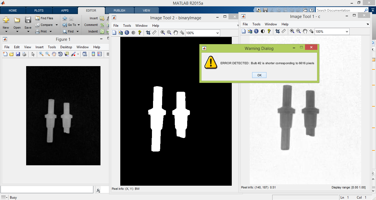This screenshot has width=376, height=200.
Task: Click the Open folder icon in Editor ribbon
Action: click(x=17, y=20)
